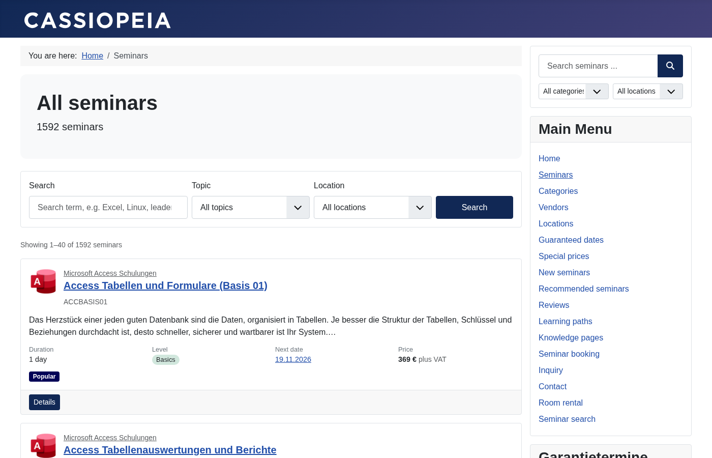Click Access icon beside Tabellen und Formulare seminar
Viewport: 712px width, 458px height.
tap(43, 281)
